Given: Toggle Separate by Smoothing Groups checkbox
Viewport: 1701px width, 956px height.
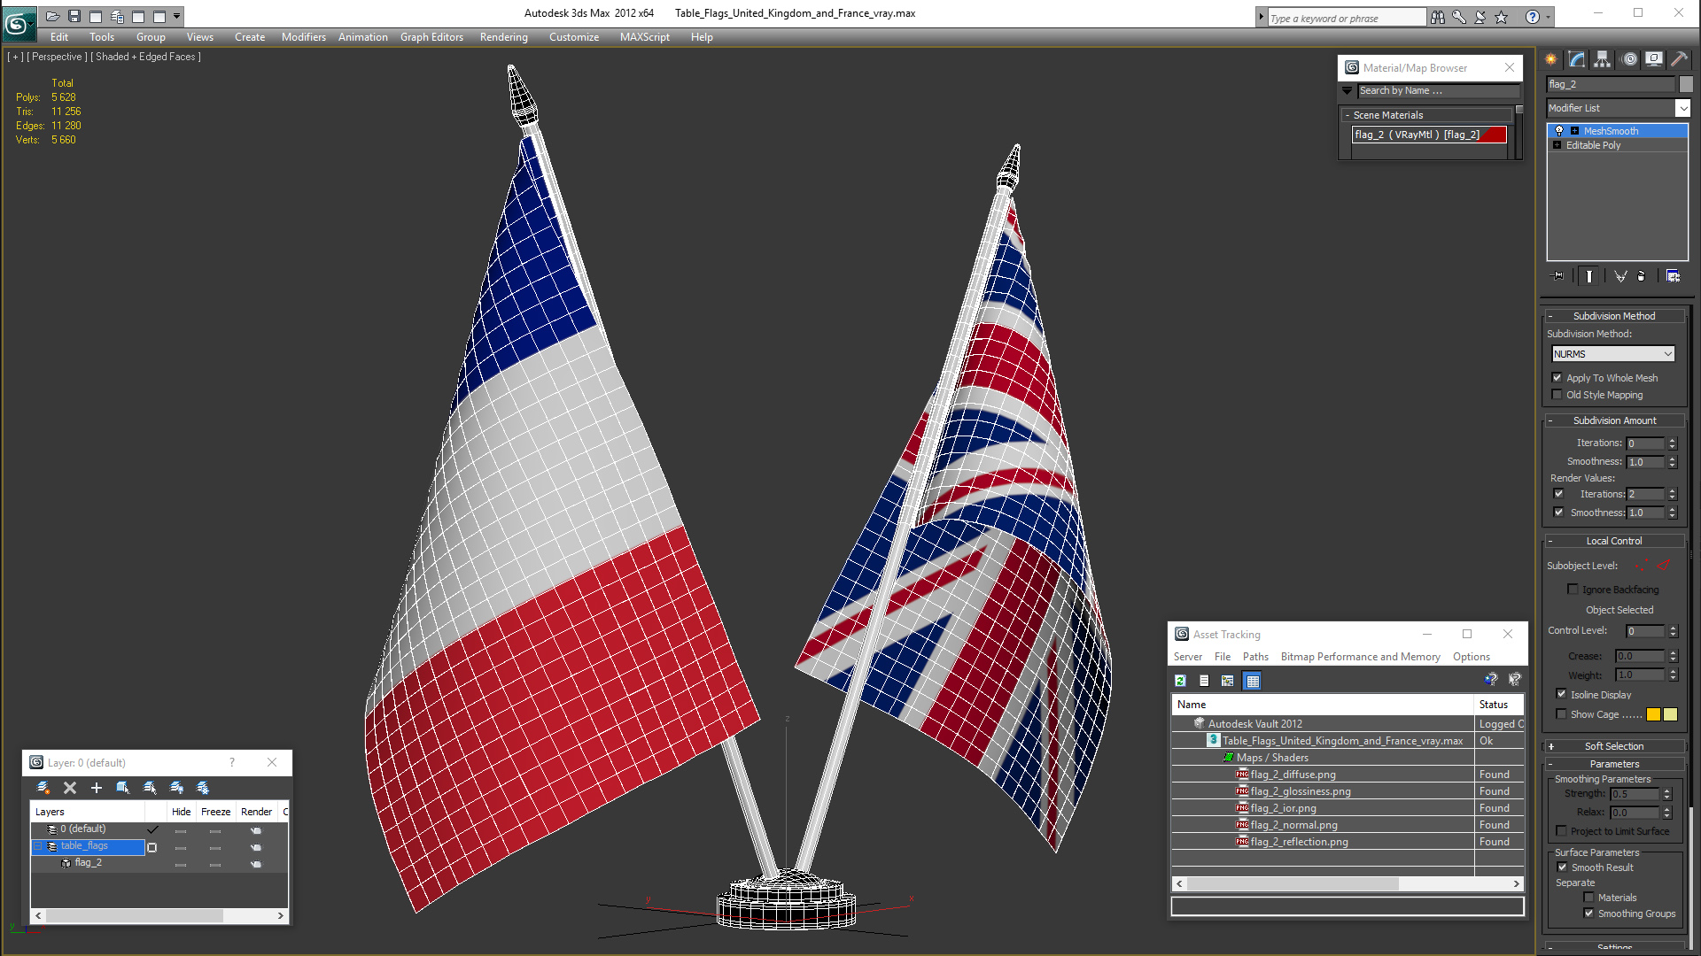Looking at the screenshot, I should (x=1589, y=914).
